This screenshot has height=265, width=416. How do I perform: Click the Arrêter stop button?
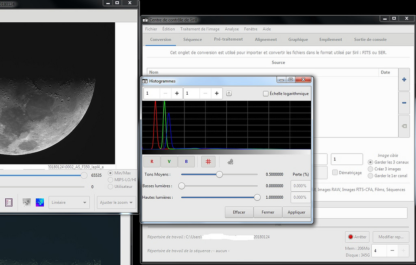(x=357, y=237)
